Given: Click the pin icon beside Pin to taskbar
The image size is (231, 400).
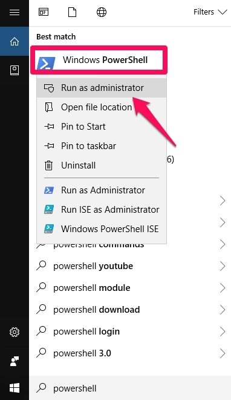Looking at the screenshot, I should 49,146.
